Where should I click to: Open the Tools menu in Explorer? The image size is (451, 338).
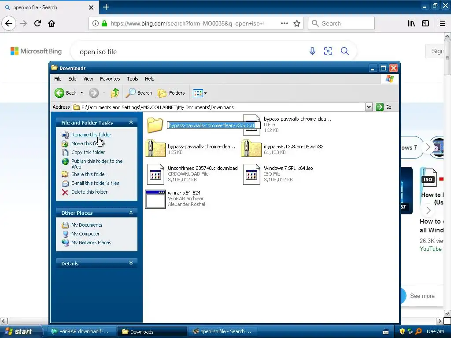point(132,79)
